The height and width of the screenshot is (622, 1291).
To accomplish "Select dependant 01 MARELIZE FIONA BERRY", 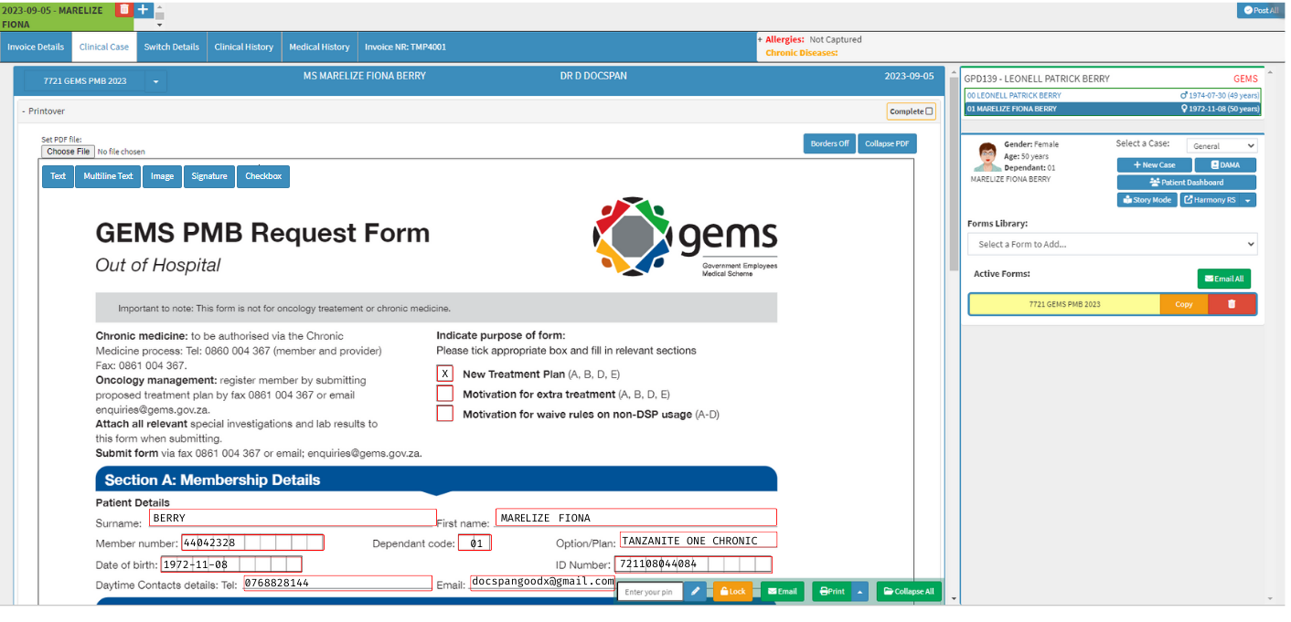I will tap(1113, 109).
